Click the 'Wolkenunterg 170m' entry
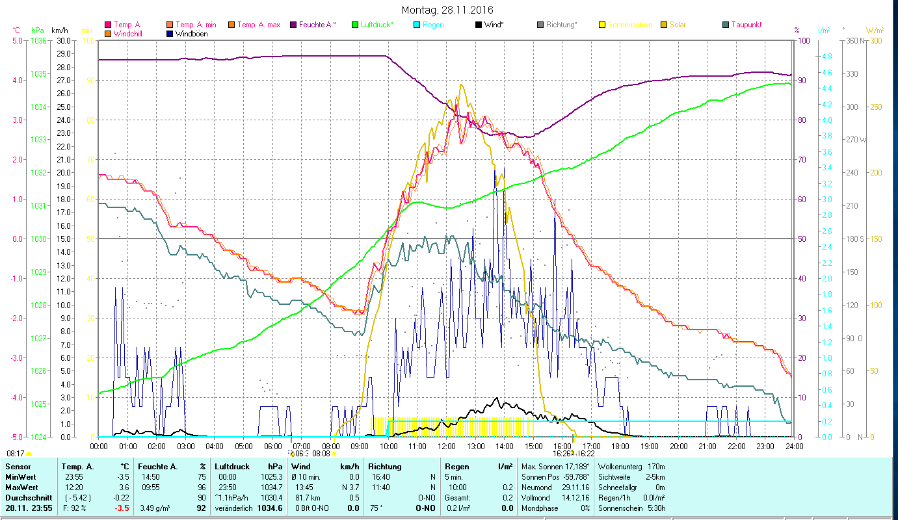 point(631,467)
